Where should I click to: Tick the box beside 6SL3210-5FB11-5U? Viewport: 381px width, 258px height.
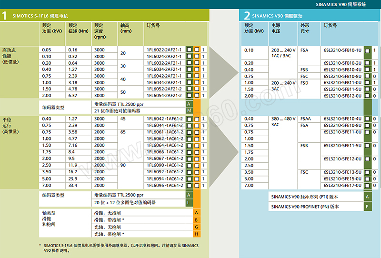point(367,89)
